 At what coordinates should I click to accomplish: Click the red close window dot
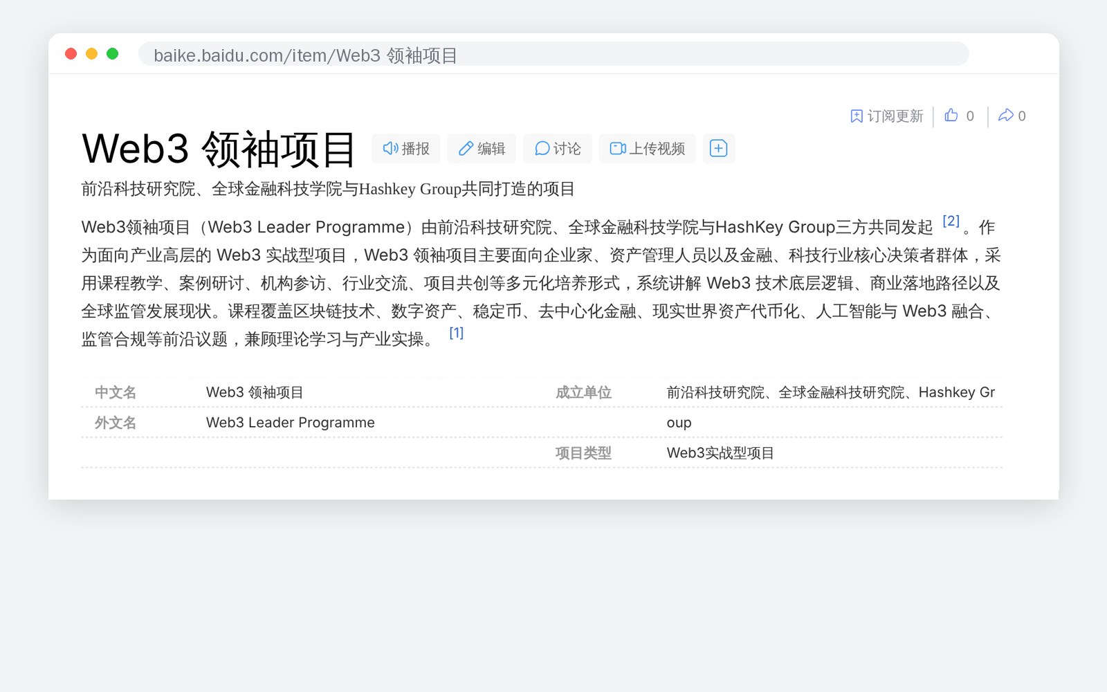coord(71,54)
